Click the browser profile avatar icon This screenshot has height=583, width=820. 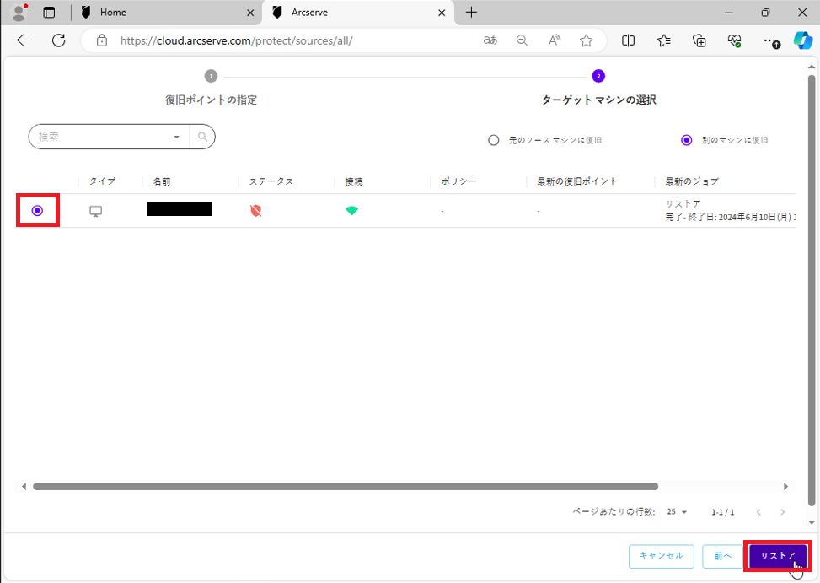(19, 12)
